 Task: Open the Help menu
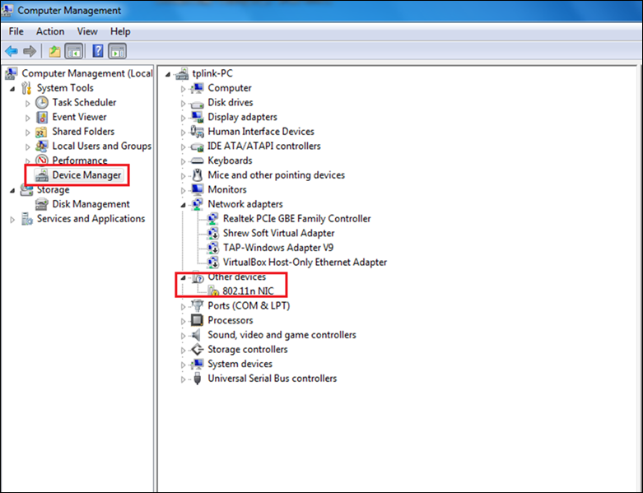tap(120, 31)
